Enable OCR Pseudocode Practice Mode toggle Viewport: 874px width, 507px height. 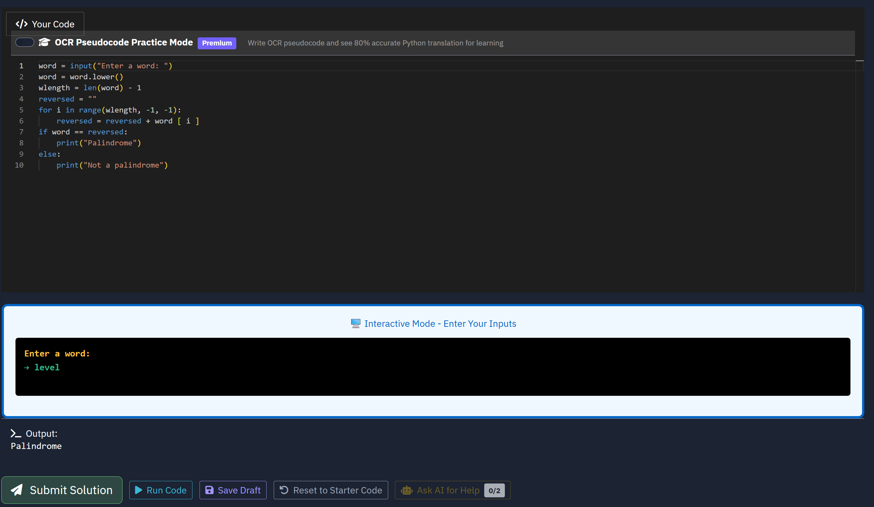(x=24, y=42)
